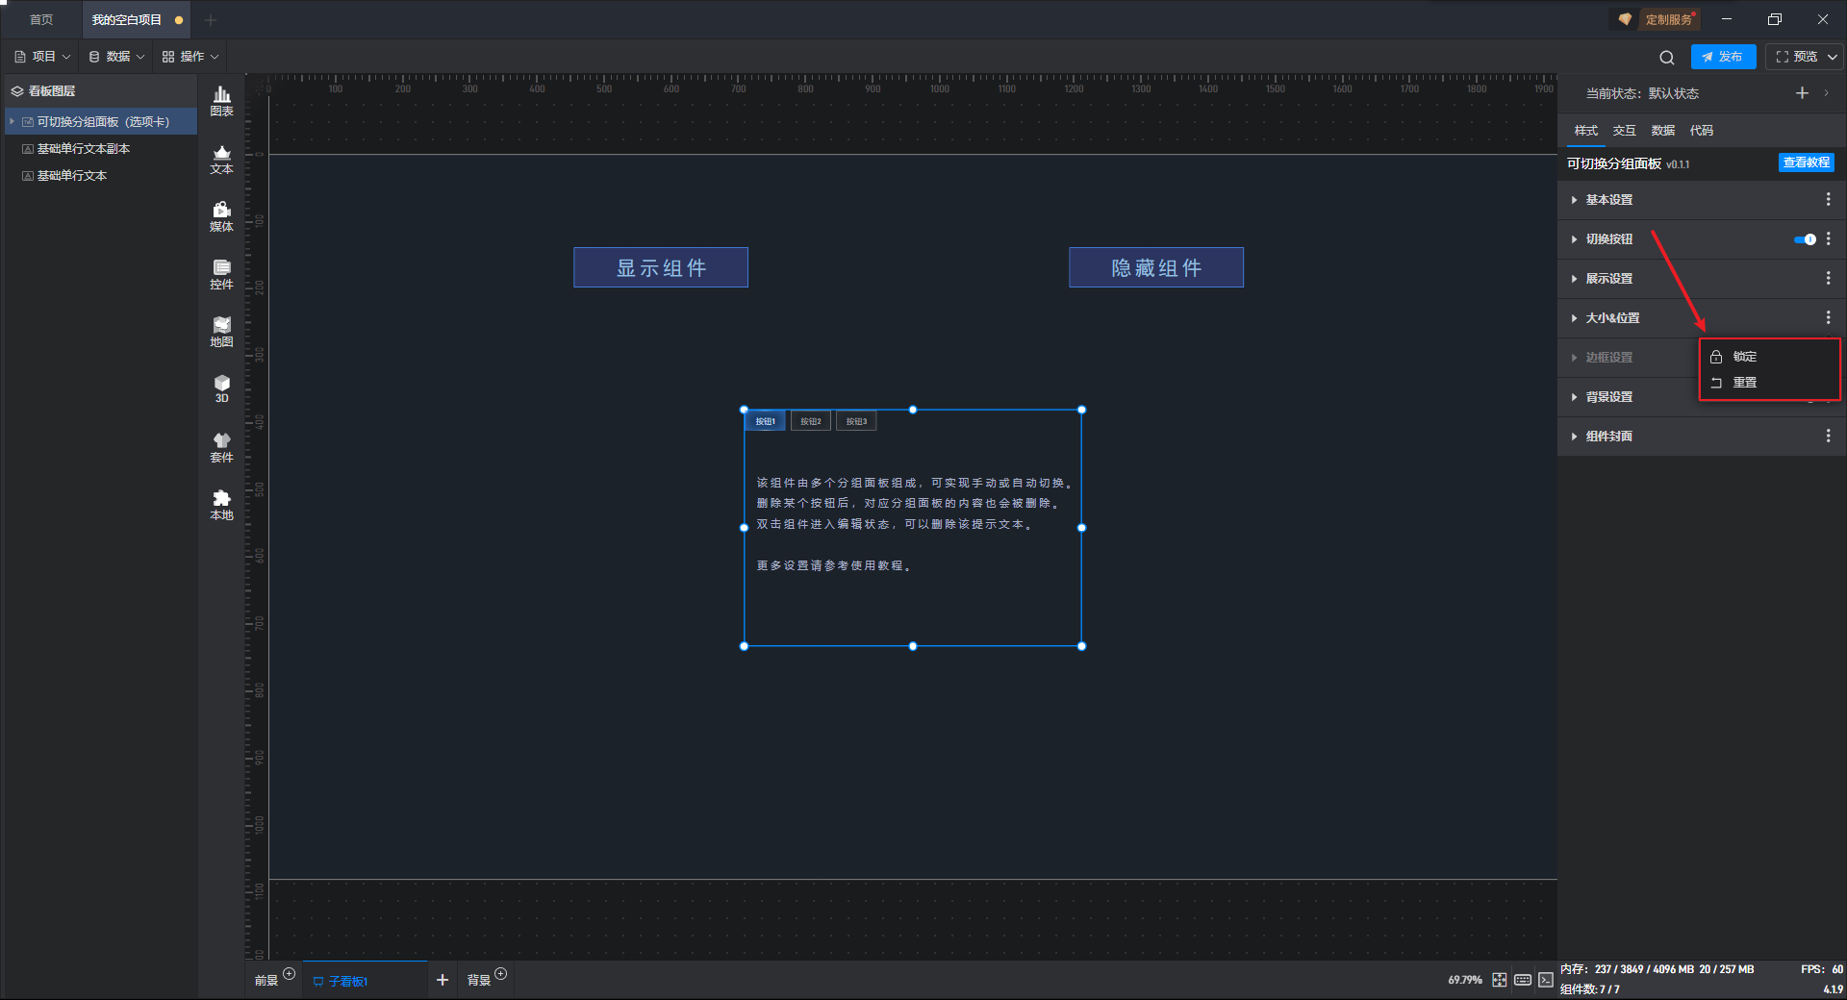Screen dimensions: 1847x1000
Task: Open the console icon in status bar
Action: coord(1545,980)
